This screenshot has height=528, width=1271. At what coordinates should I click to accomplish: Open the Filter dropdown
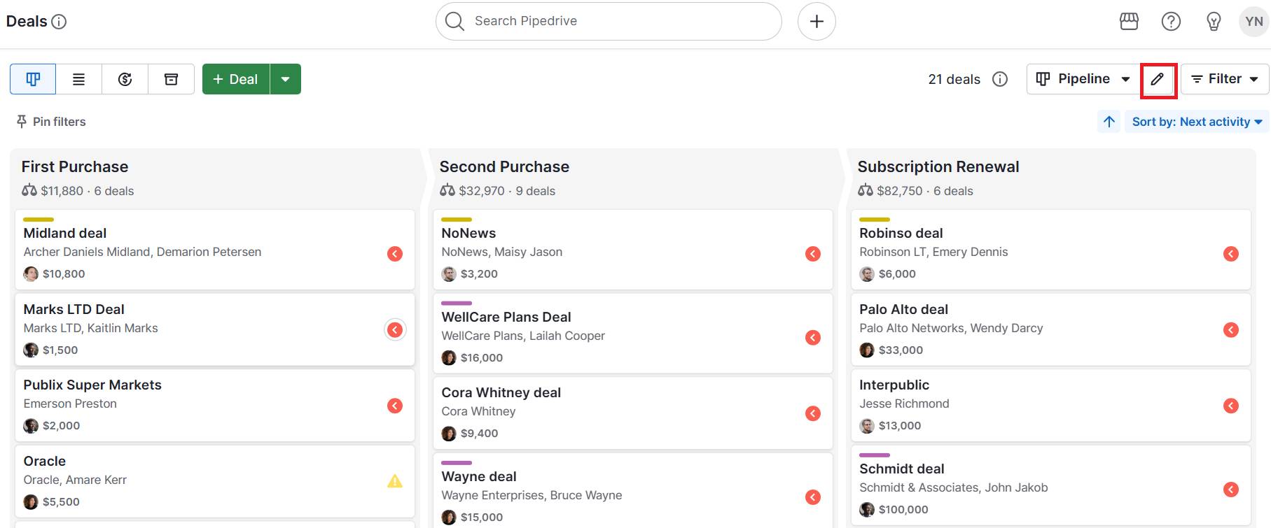pyautogui.click(x=1225, y=79)
